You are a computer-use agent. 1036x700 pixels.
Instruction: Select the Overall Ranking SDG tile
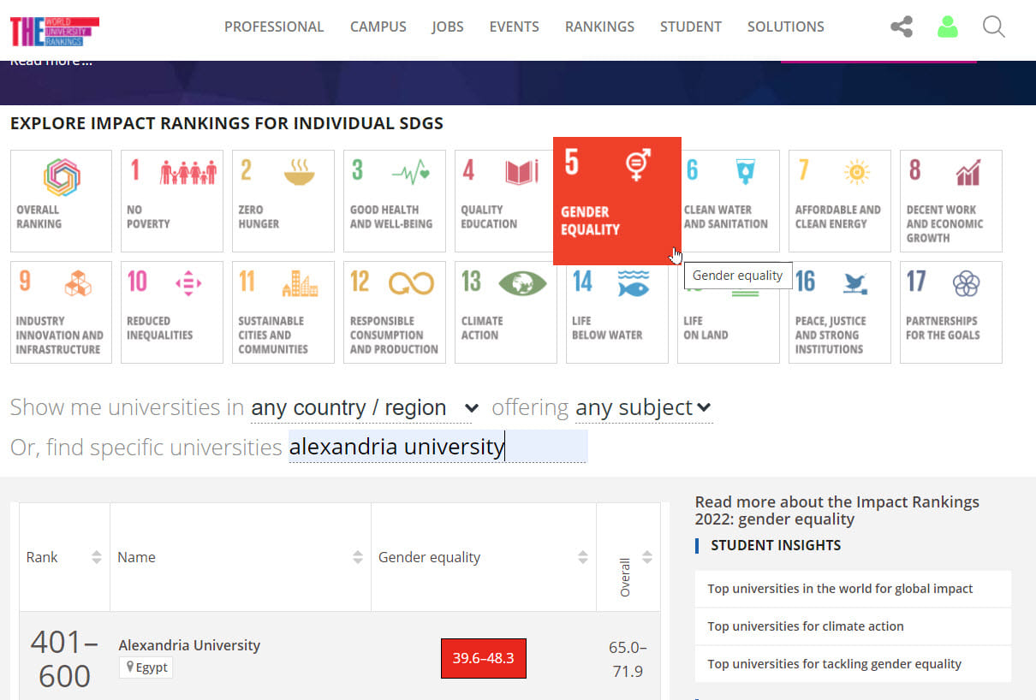(x=61, y=201)
